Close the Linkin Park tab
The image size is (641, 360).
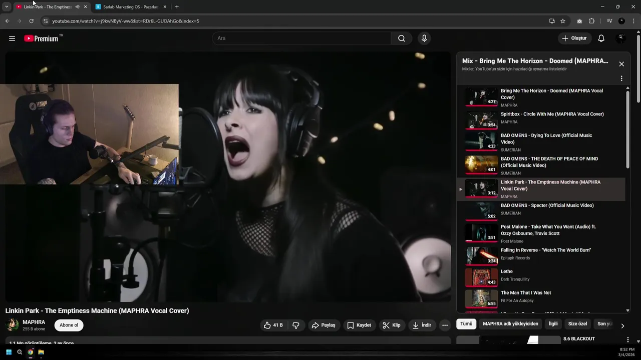pos(85,7)
